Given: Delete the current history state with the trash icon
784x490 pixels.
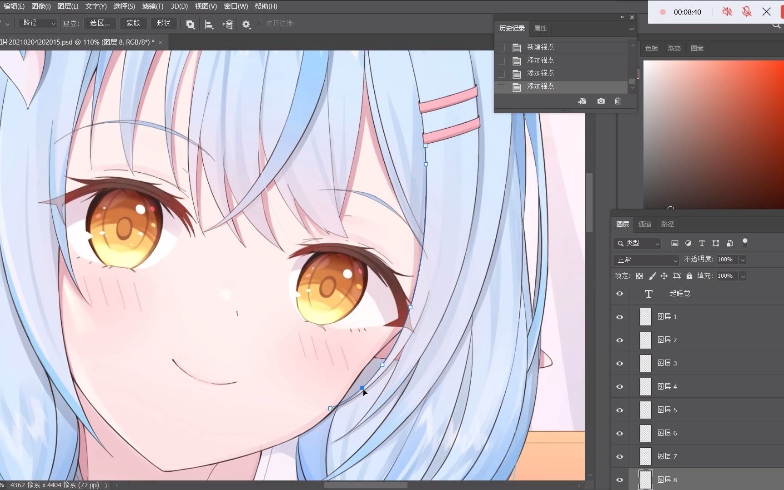Looking at the screenshot, I should pos(618,101).
